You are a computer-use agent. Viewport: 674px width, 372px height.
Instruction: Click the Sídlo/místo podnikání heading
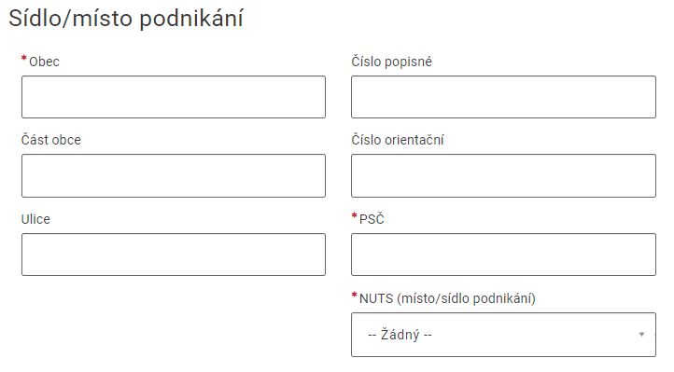click(126, 19)
